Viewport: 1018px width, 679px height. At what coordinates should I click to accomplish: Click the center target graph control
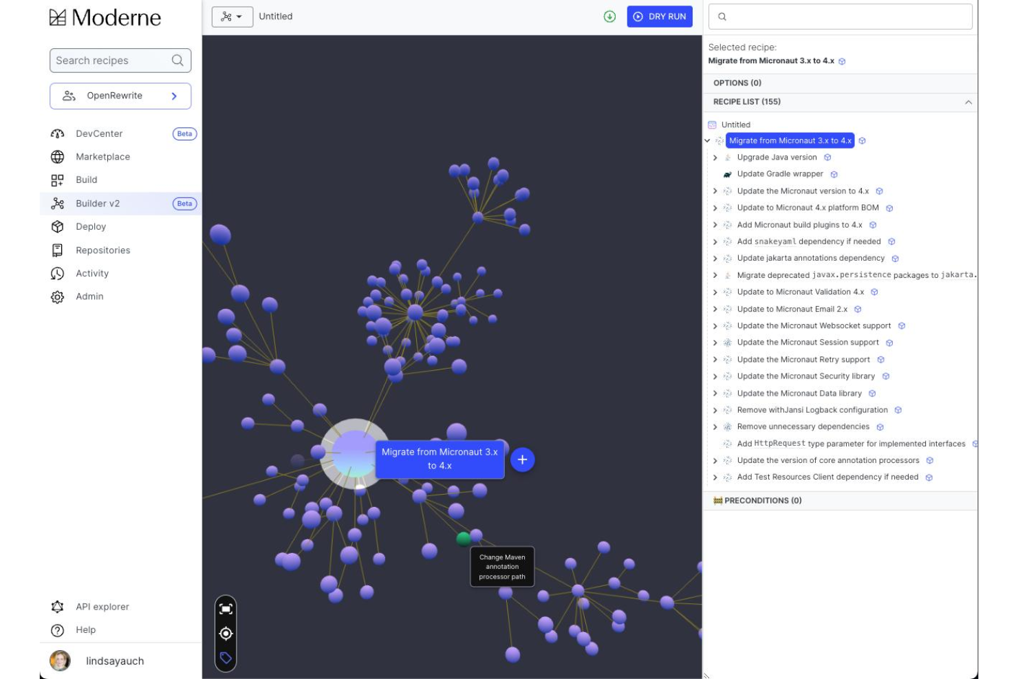click(x=226, y=634)
